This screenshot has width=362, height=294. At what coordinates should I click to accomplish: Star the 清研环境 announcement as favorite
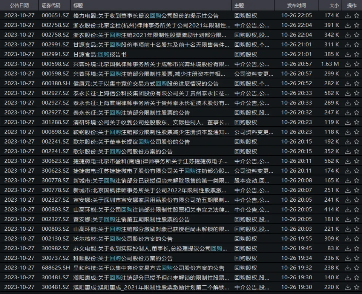(356, 122)
